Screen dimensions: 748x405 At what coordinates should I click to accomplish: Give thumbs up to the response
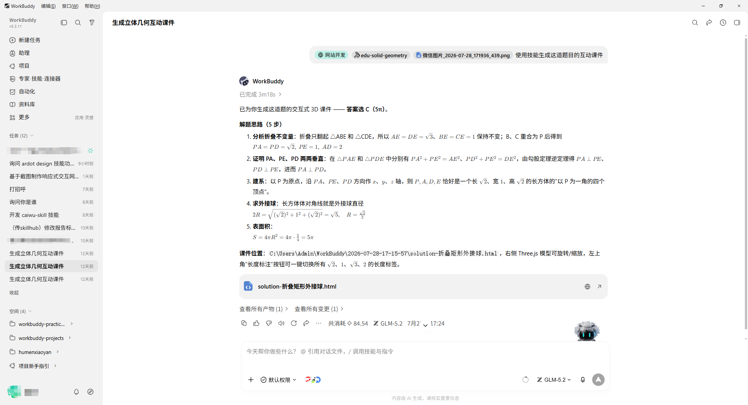(x=256, y=323)
